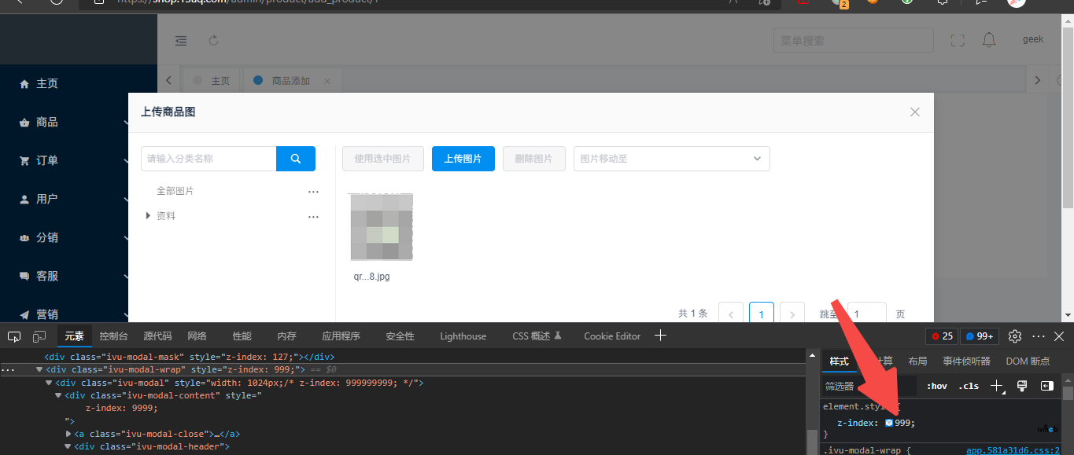Switch to the 控制台 DevTools tab
Viewport: 1074px width, 455px height.
click(x=113, y=336)
